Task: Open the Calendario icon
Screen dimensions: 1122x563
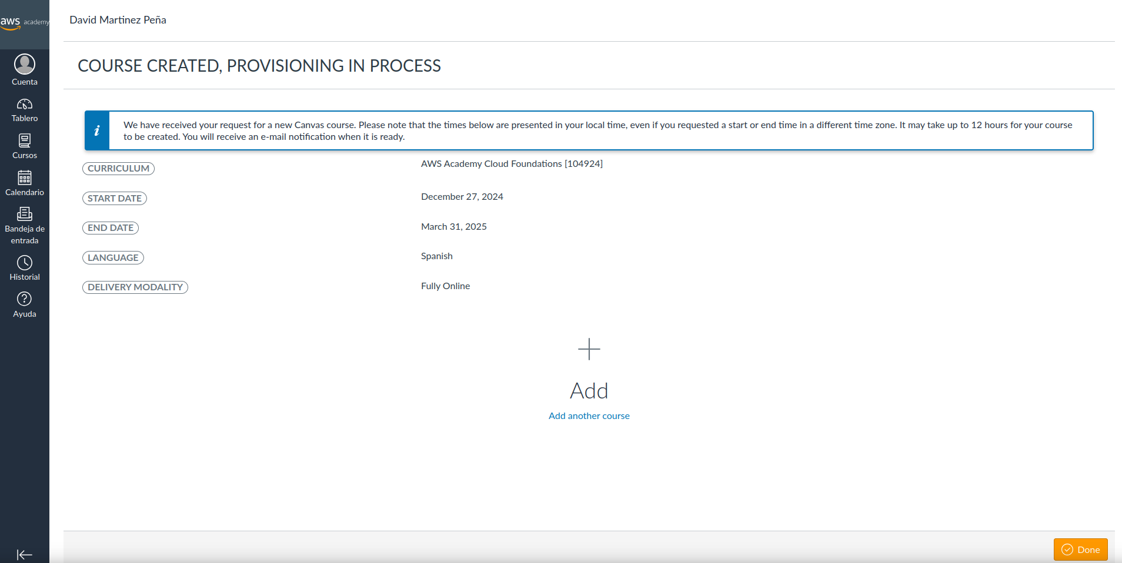Action: tap(25, 178)
